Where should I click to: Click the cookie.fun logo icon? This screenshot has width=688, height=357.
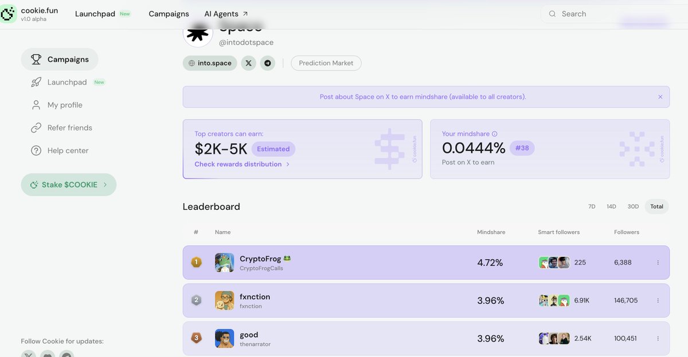pos(9,14)
